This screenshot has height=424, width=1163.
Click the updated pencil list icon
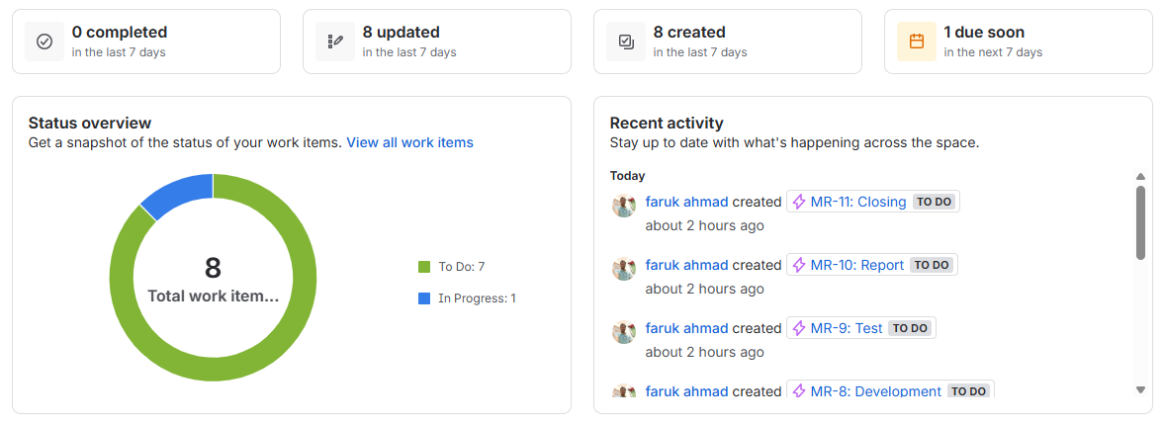pyautogui.click(x=335, y=42)
